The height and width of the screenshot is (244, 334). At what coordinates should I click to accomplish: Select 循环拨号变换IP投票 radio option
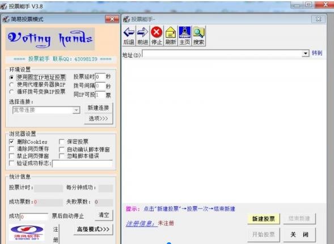tap(12, 92)
